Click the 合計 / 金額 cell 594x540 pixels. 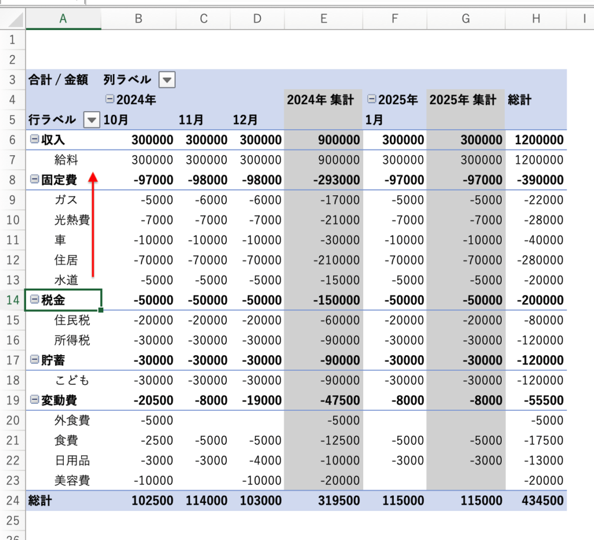[x=58, y=79]
